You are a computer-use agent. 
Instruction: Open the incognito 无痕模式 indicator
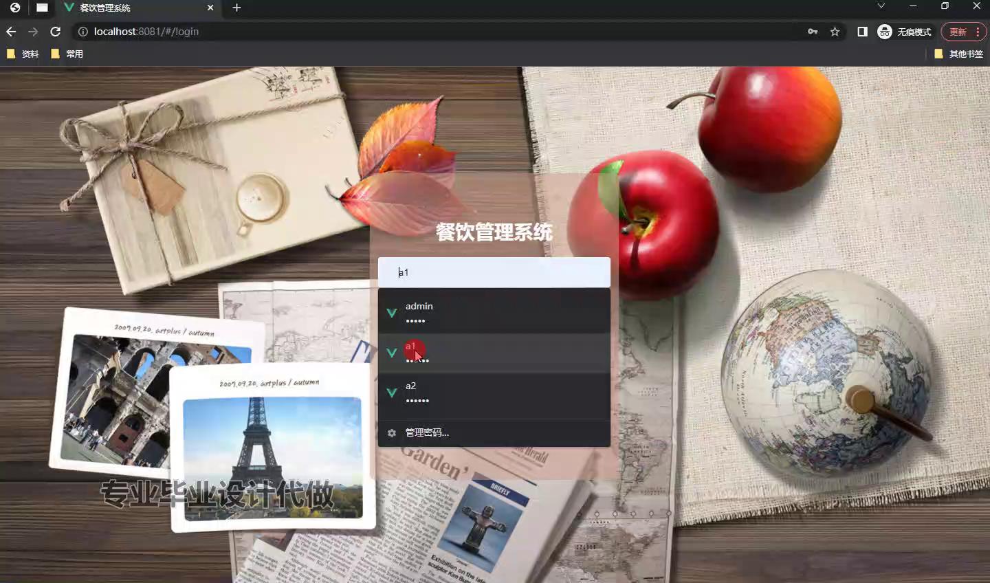tap(904, 32)
